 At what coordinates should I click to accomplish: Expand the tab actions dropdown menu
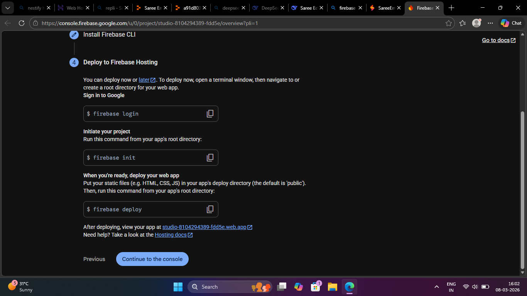[x=8, y=8]
